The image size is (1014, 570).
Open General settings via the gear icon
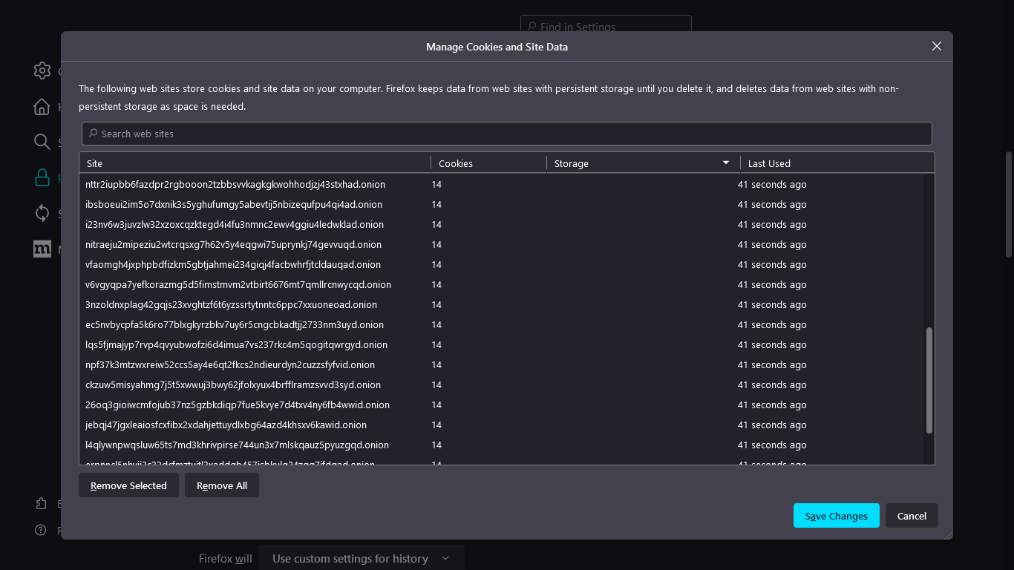(x=42, y=71)
